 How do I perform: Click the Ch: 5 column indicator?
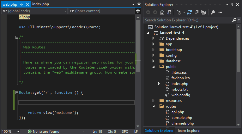pyautogui.click(x=112, y=131)
